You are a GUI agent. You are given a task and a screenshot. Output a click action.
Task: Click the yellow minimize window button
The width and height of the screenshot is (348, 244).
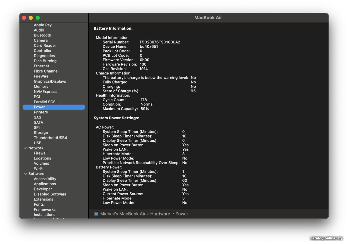pos(31,18)
